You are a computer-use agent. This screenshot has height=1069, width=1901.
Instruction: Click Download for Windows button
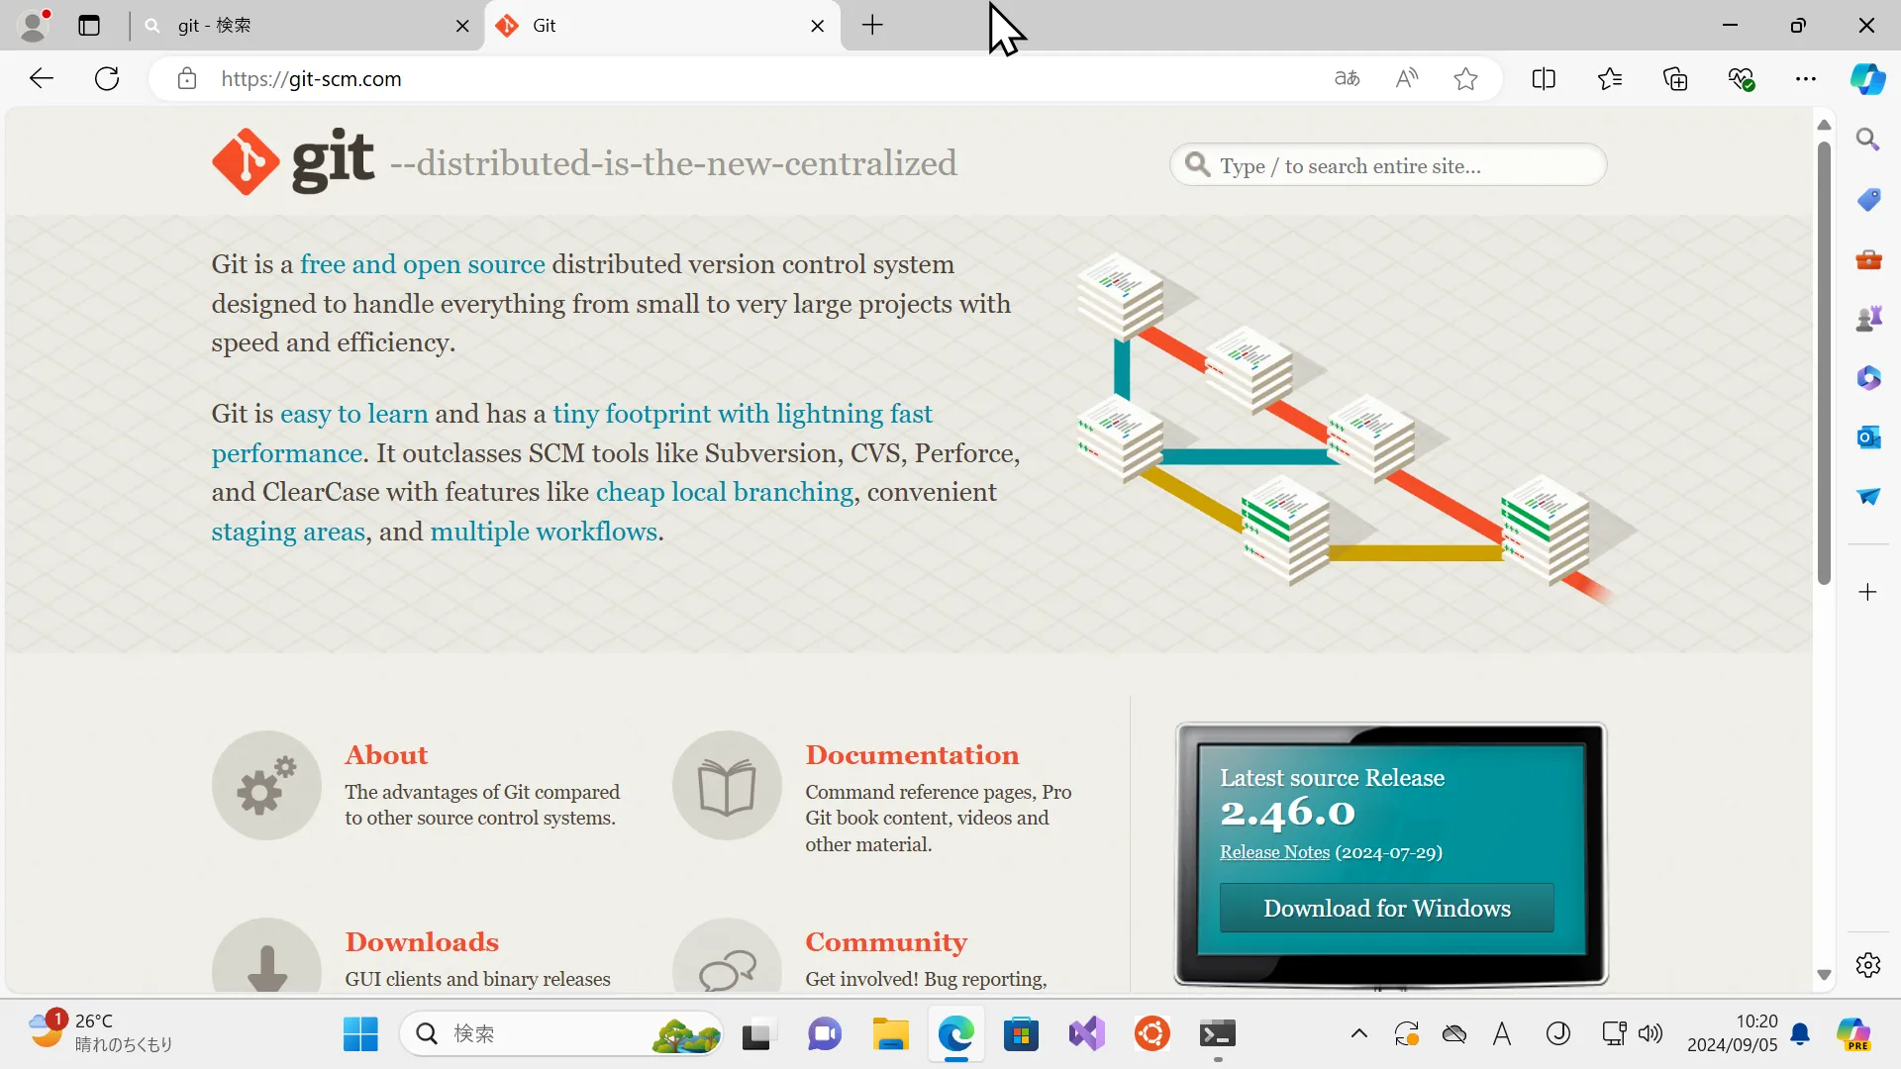click(x=1386, y=908)
